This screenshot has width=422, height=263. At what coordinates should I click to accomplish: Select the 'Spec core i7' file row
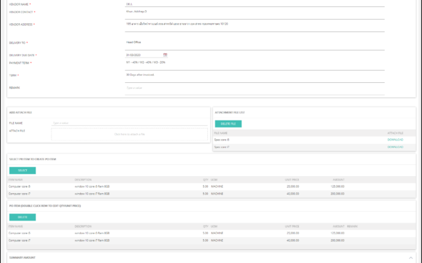point(314,147)
